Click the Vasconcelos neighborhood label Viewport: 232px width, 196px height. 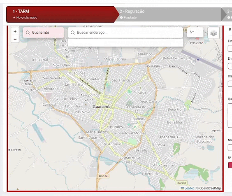tap(67, 99)
